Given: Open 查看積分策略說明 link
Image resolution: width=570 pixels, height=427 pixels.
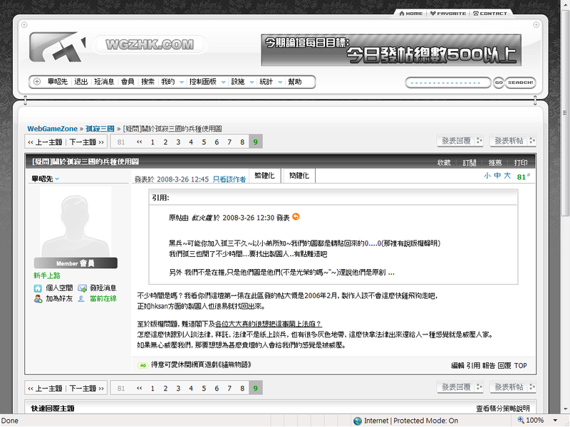Looking at the screenshot, I should (503, 408).
